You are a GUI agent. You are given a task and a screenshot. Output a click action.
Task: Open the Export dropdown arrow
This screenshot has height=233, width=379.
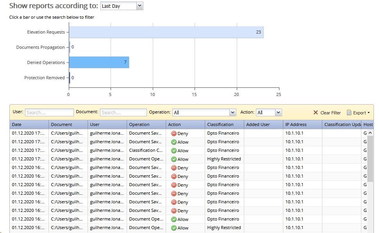pyautogui.click(x=368, y=113)
